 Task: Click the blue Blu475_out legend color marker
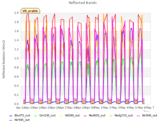[x=11, y=116]
